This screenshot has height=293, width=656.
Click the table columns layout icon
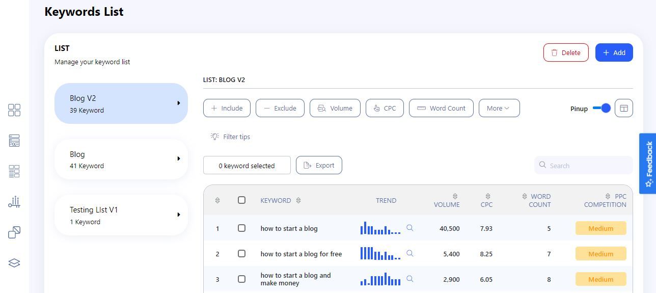[x=624, y=108]
